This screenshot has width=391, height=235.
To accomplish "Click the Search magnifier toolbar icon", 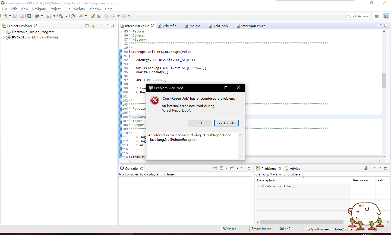I will (73, 16).
